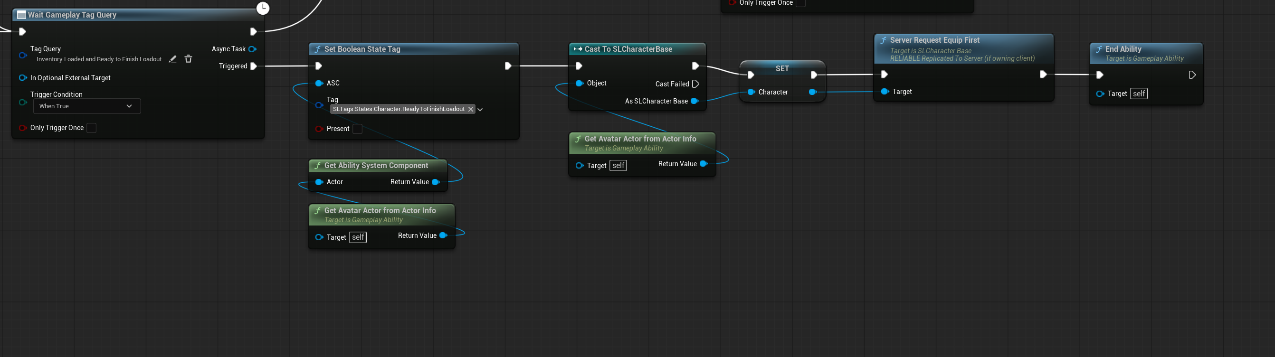Click the execution output pin of the SET node
Viewport: 1275px width, 357px height.
(x=814, y=75)
